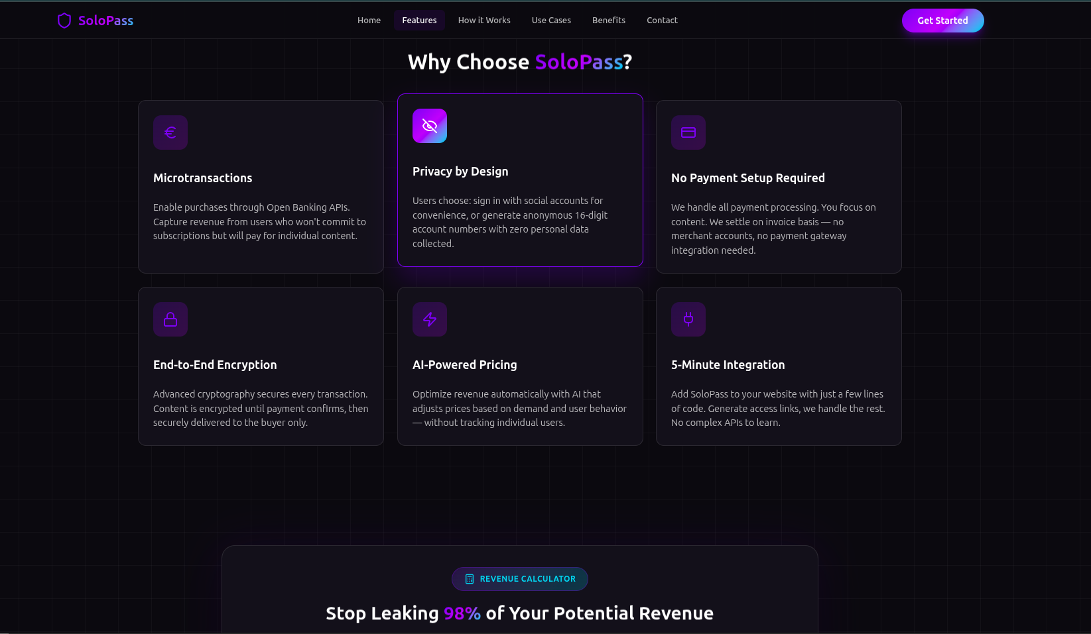1091x634 pixels.
Task: Click the credit card payment icon
Action: coord(688,132)
